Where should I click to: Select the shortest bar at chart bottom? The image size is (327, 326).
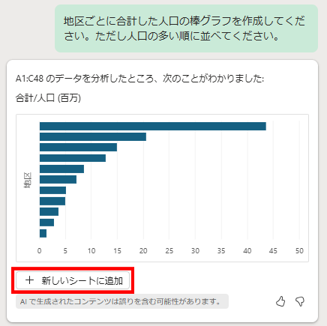point(43,233)
